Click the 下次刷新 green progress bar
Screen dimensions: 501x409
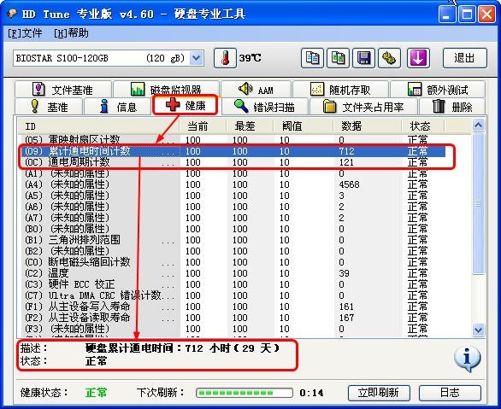(245, 393)
